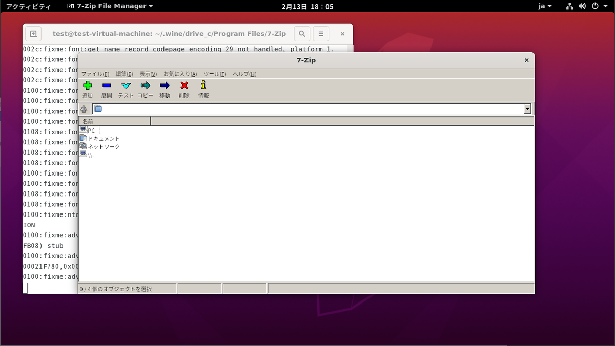615x346 pixels.
Task: Click the アクティビティ button
Action: click(28, 6)
